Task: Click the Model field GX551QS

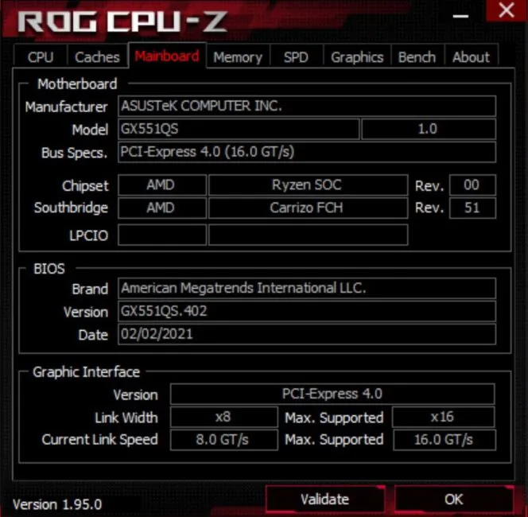Action: pos(239,129)
